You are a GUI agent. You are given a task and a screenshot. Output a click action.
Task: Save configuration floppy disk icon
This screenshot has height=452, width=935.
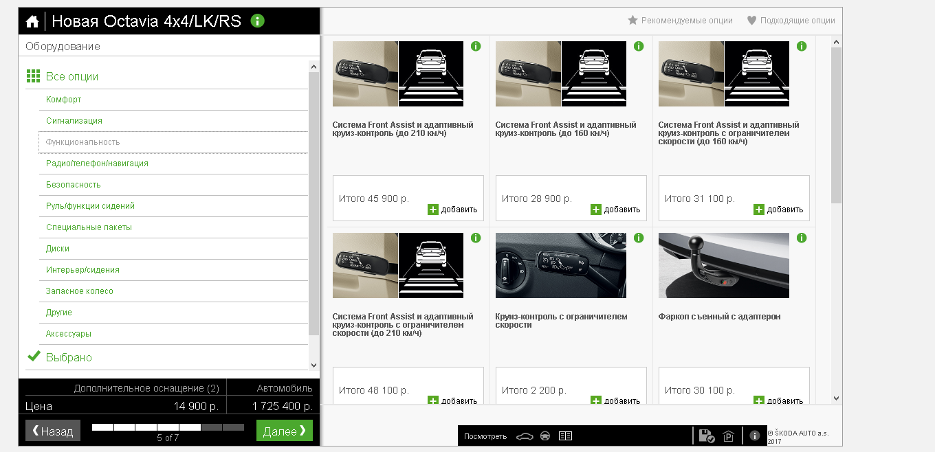(706, 436)
